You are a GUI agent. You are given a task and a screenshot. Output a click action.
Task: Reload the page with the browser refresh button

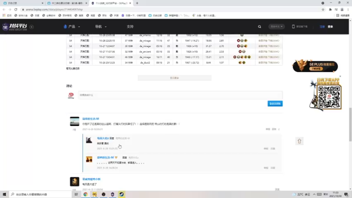pyautogui.click(x=16, y=9)
